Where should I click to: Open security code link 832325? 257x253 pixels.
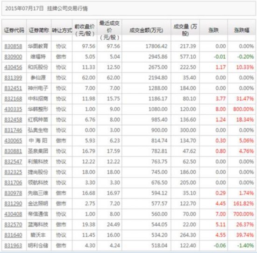point(13,172)
